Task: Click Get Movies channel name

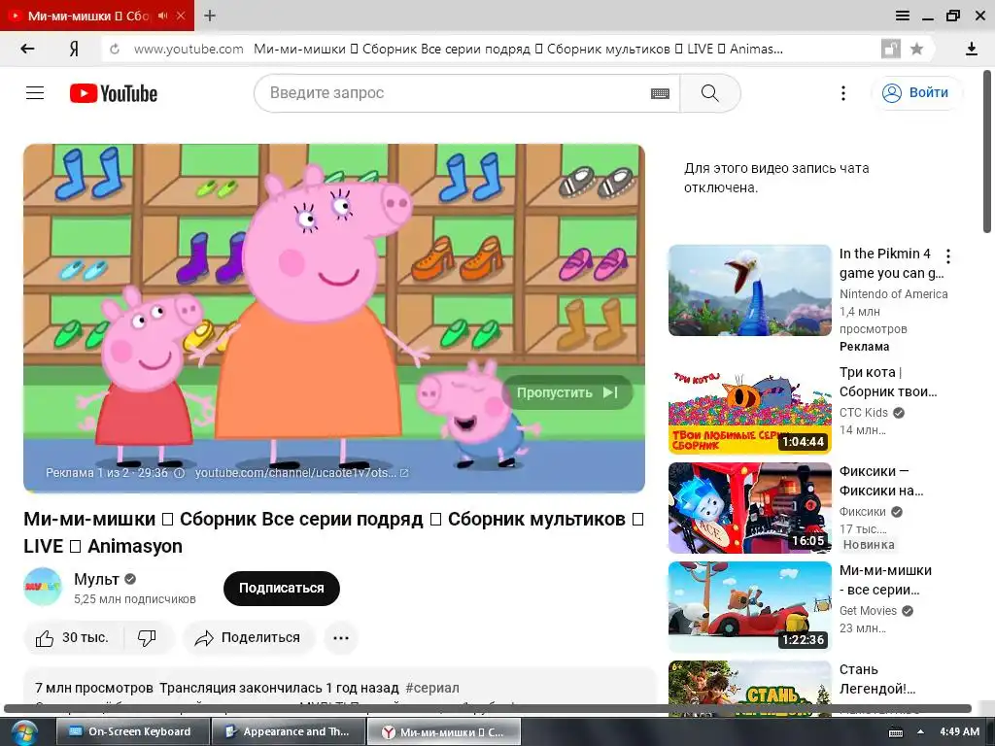Action: click(868, 610)
